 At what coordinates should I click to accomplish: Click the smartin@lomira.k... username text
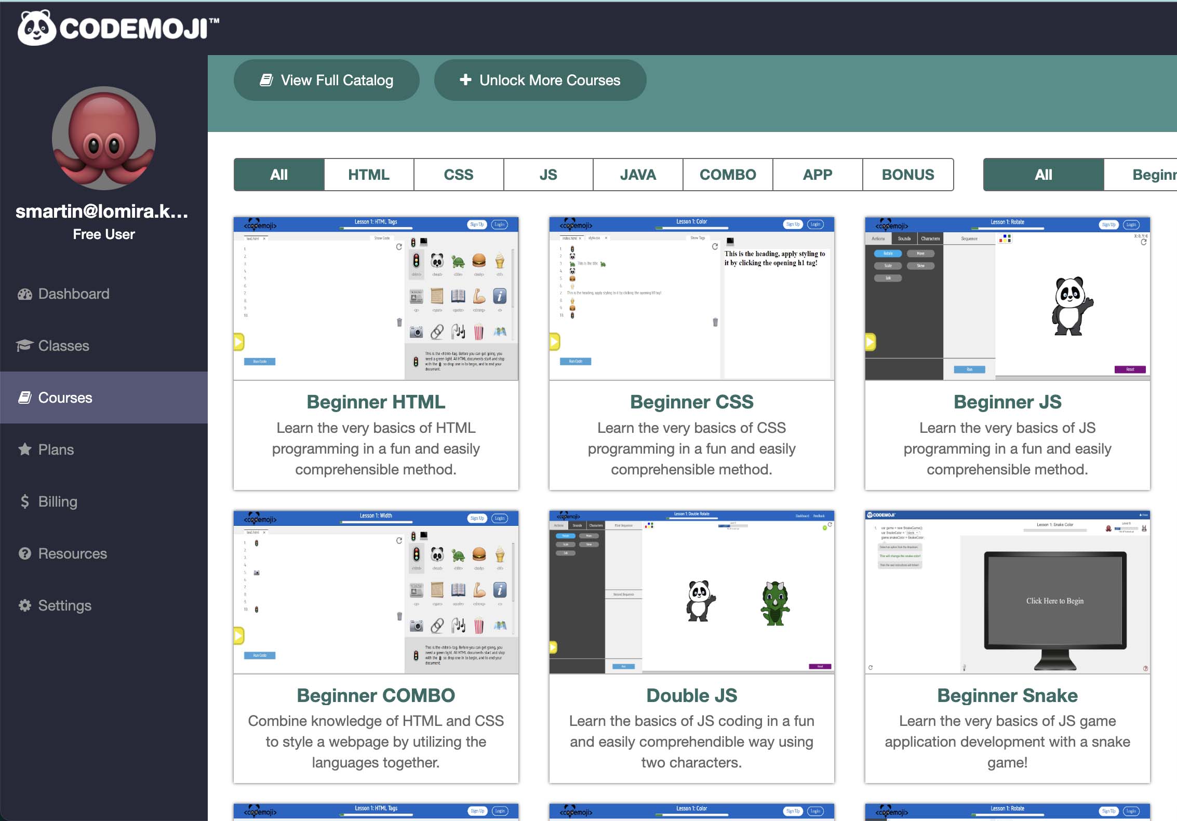coord(102,211)
